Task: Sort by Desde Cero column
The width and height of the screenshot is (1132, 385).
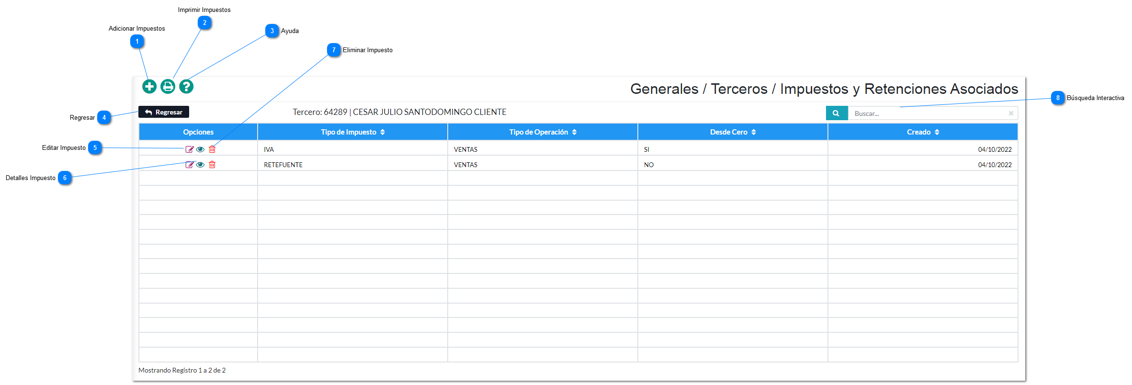Action: pyautogui.click(x=733, y=132)
